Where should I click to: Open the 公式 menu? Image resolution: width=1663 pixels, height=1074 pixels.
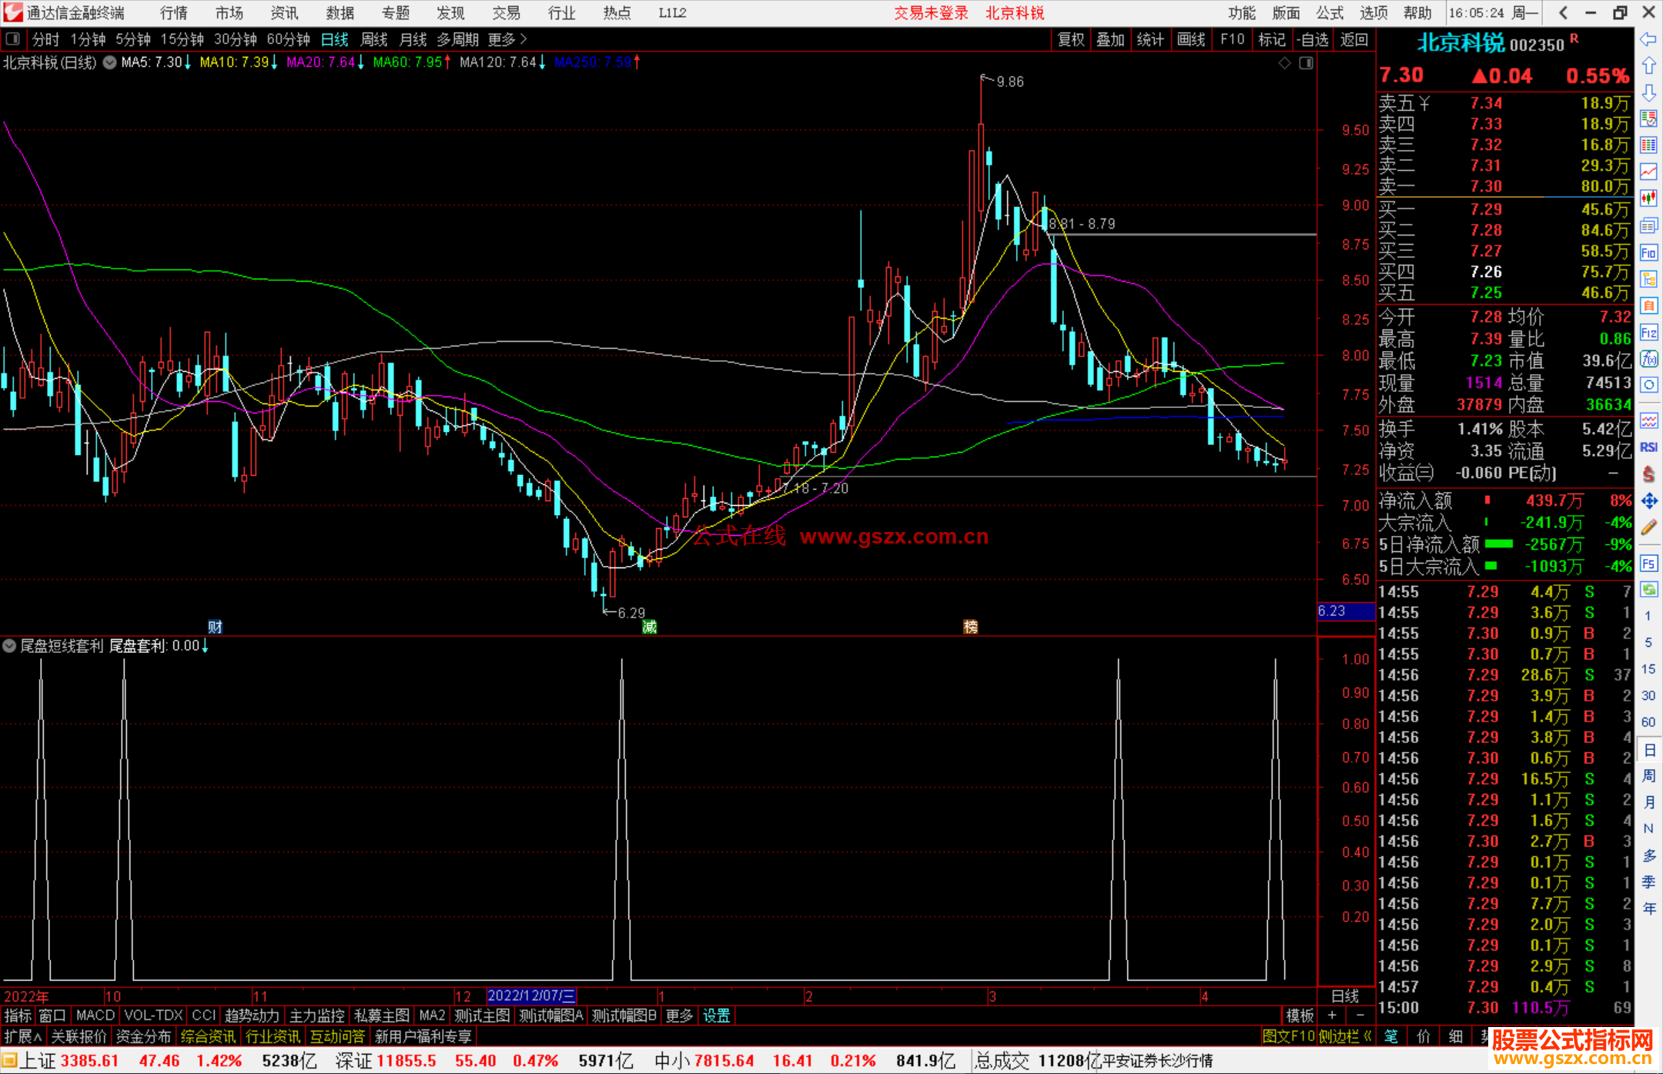[1330, 13]
